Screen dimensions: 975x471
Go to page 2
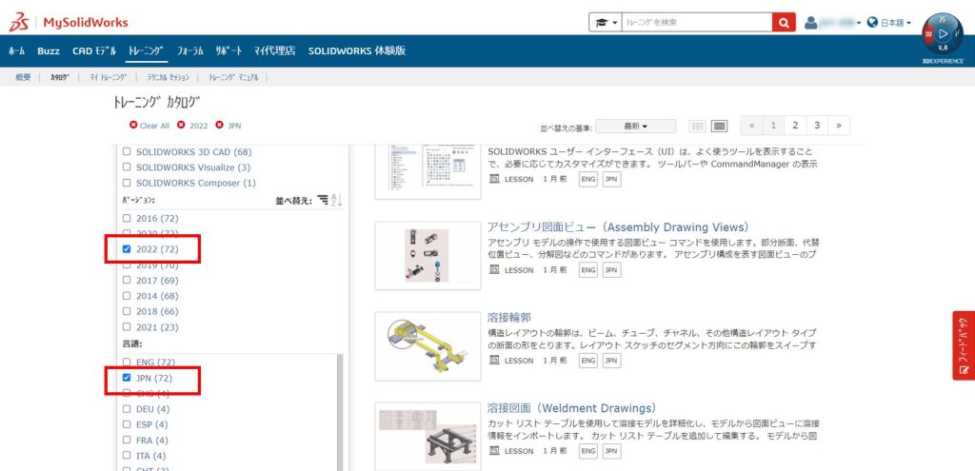(x=795, y=126)
